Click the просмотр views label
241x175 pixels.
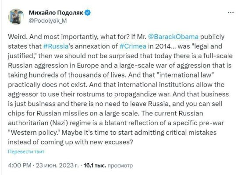(x=120, y=165)
